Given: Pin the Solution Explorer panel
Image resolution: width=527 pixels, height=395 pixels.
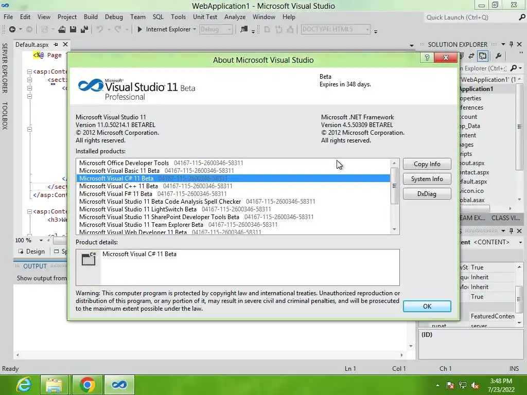Looking at the screenshot, I should coord(511,44).
